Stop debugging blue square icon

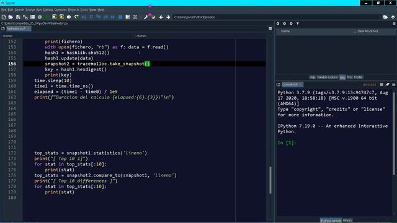tap(120, 17)
